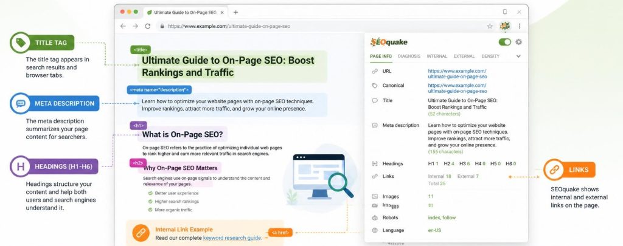Click the globe icon beside Language row
The image size is (623, 246).
[x=375, y=230]
